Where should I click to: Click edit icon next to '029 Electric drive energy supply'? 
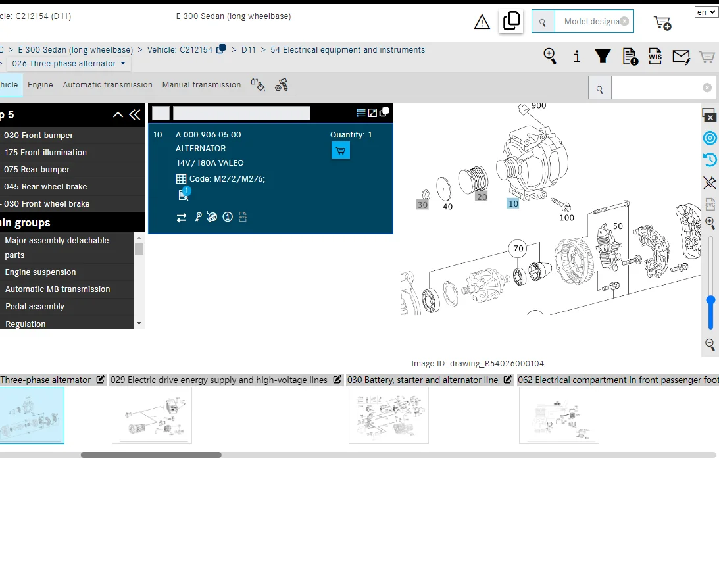pos(337,380)
